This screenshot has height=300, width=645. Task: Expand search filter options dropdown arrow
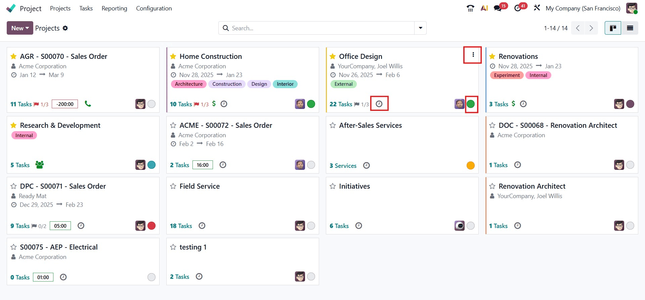[x=420, y=28]
